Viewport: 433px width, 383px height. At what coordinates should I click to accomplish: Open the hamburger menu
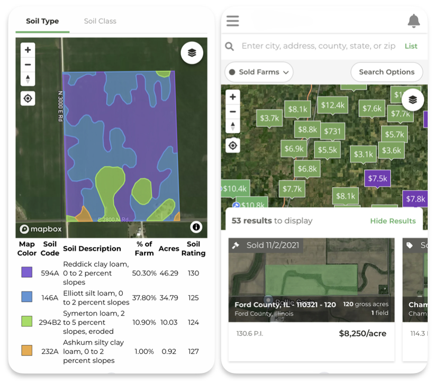(232, 21)
